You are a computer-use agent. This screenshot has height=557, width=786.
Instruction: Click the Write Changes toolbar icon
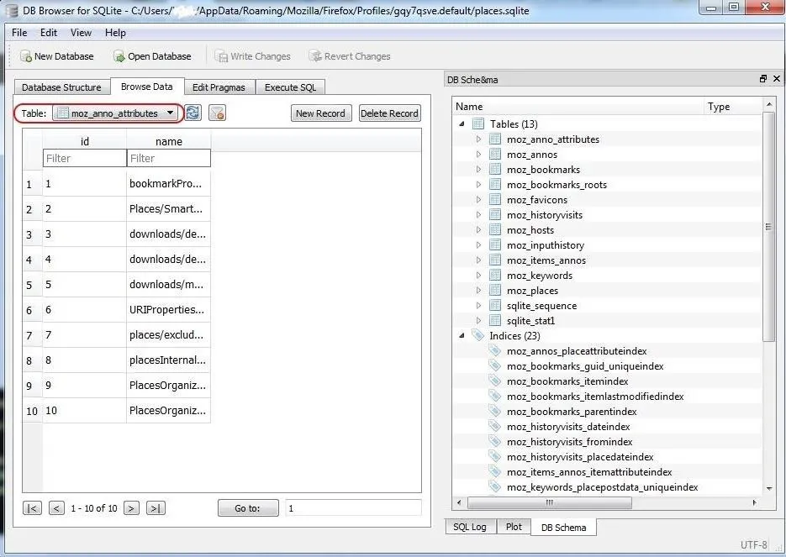pyautogui.click(x=221, y=56)
